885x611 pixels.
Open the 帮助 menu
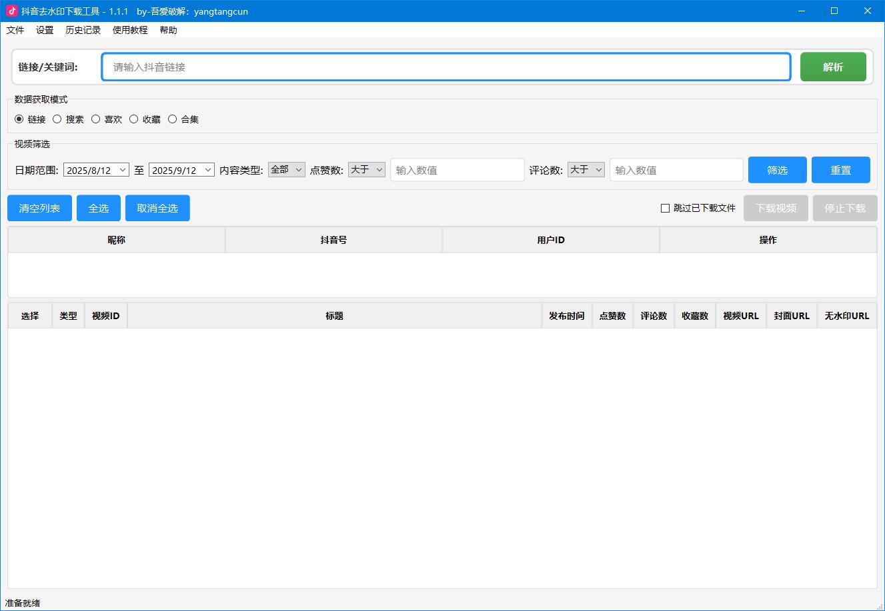(169, 30)
